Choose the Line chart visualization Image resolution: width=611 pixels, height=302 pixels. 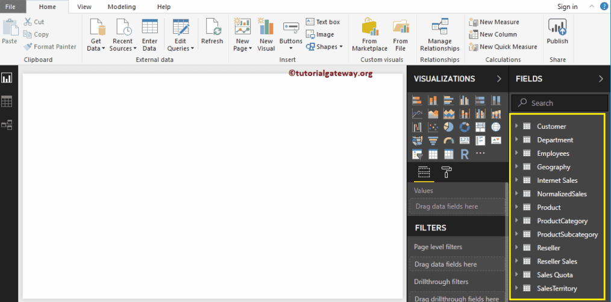417,114
